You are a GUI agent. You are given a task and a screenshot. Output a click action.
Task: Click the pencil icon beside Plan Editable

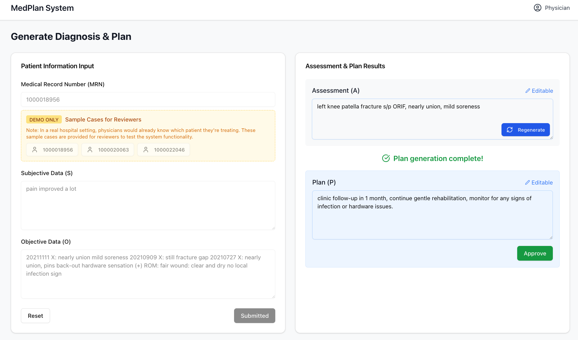527,183
